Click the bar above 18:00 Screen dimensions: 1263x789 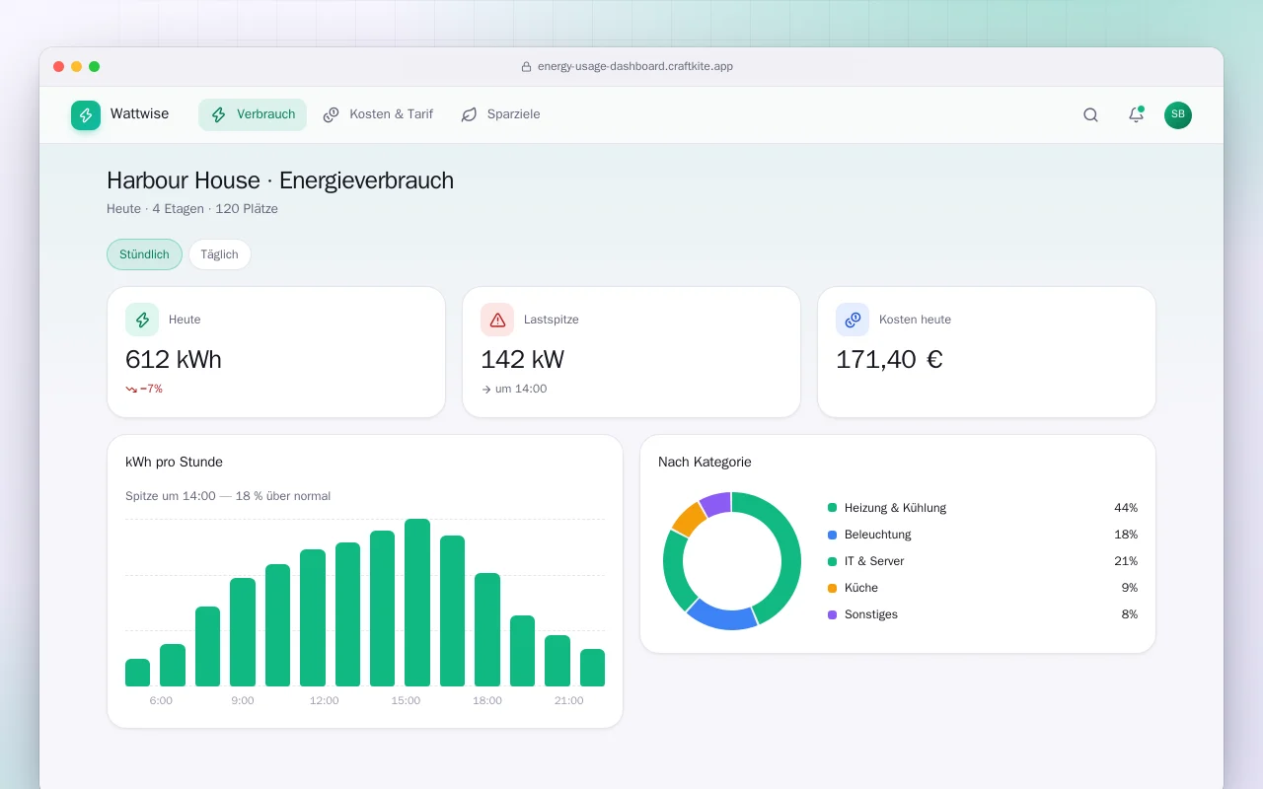[487, 629]
